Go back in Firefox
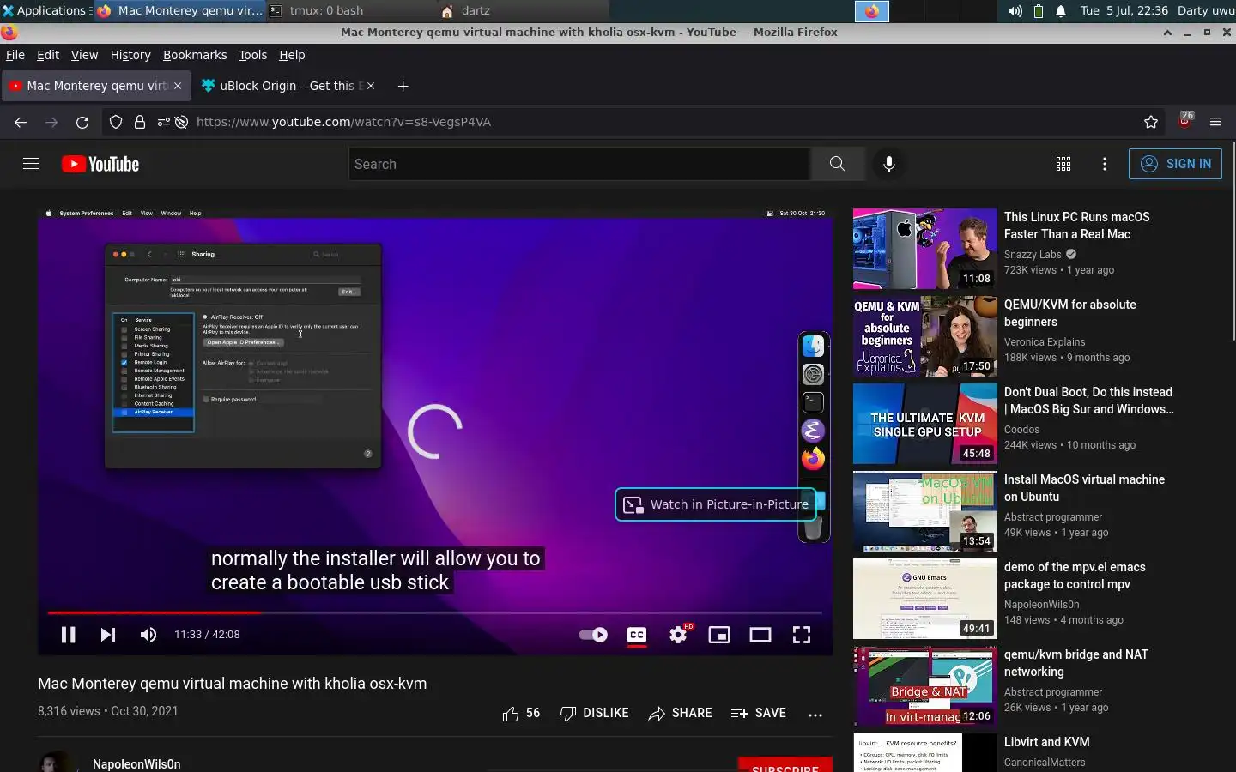 21,122
